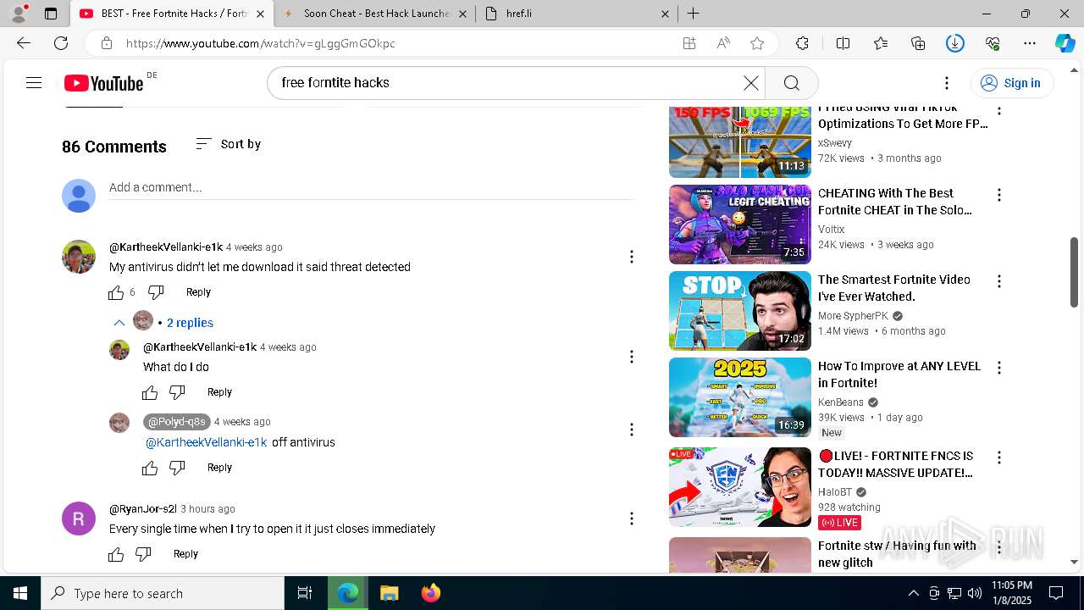Image resolution: width=1084 pixels, height=610 pixels.
Task: Open menu for Voltix cheating video
Action: [x=999, y=195]
